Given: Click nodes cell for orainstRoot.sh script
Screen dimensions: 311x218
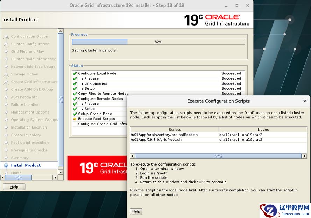Looking at the screenshot, I should pos(263,135).
